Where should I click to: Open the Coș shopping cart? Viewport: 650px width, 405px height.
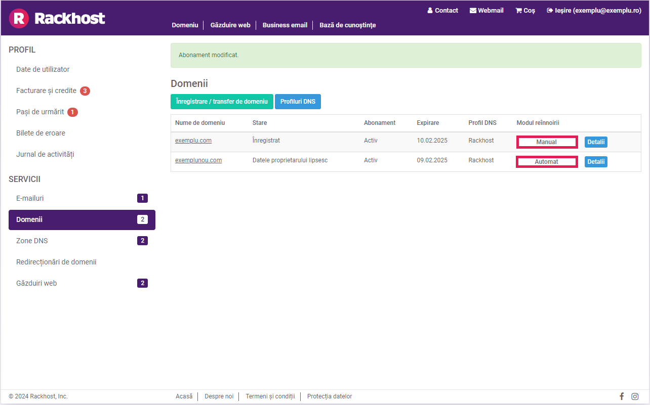525,10
